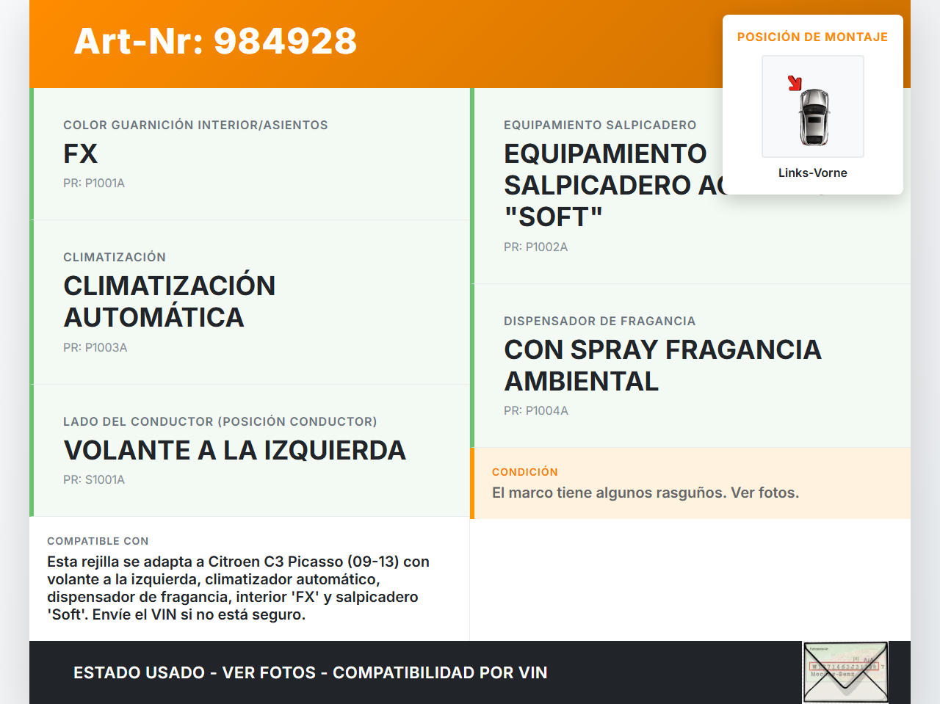940x704 pixels.
Task: Click the 'POSICIÓN DE MONTAJE' label
Action: [813, 37]
